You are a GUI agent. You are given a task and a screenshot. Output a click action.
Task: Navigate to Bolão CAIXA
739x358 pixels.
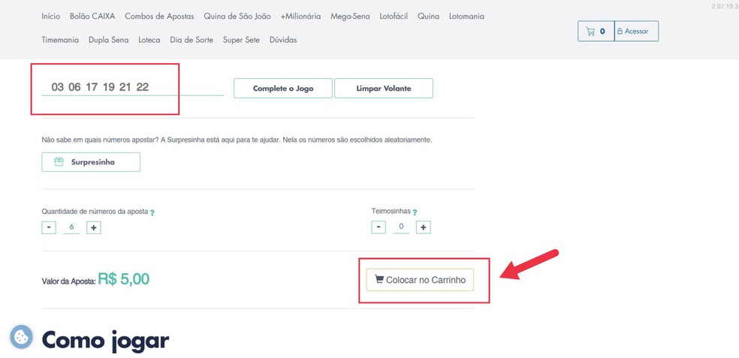click(x=92, y=17)
